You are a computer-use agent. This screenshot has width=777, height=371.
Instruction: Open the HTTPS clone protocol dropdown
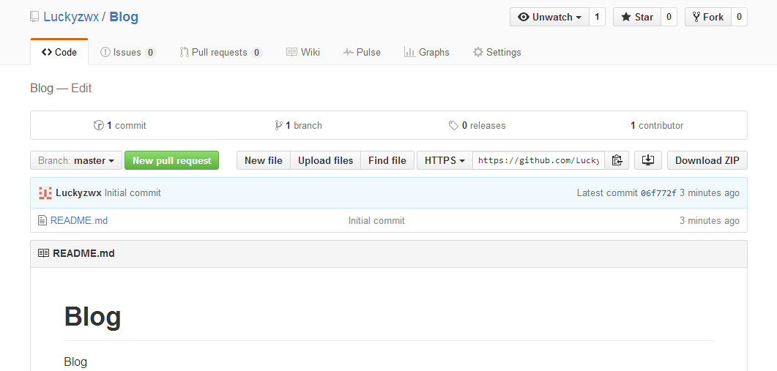click(445, 160)
